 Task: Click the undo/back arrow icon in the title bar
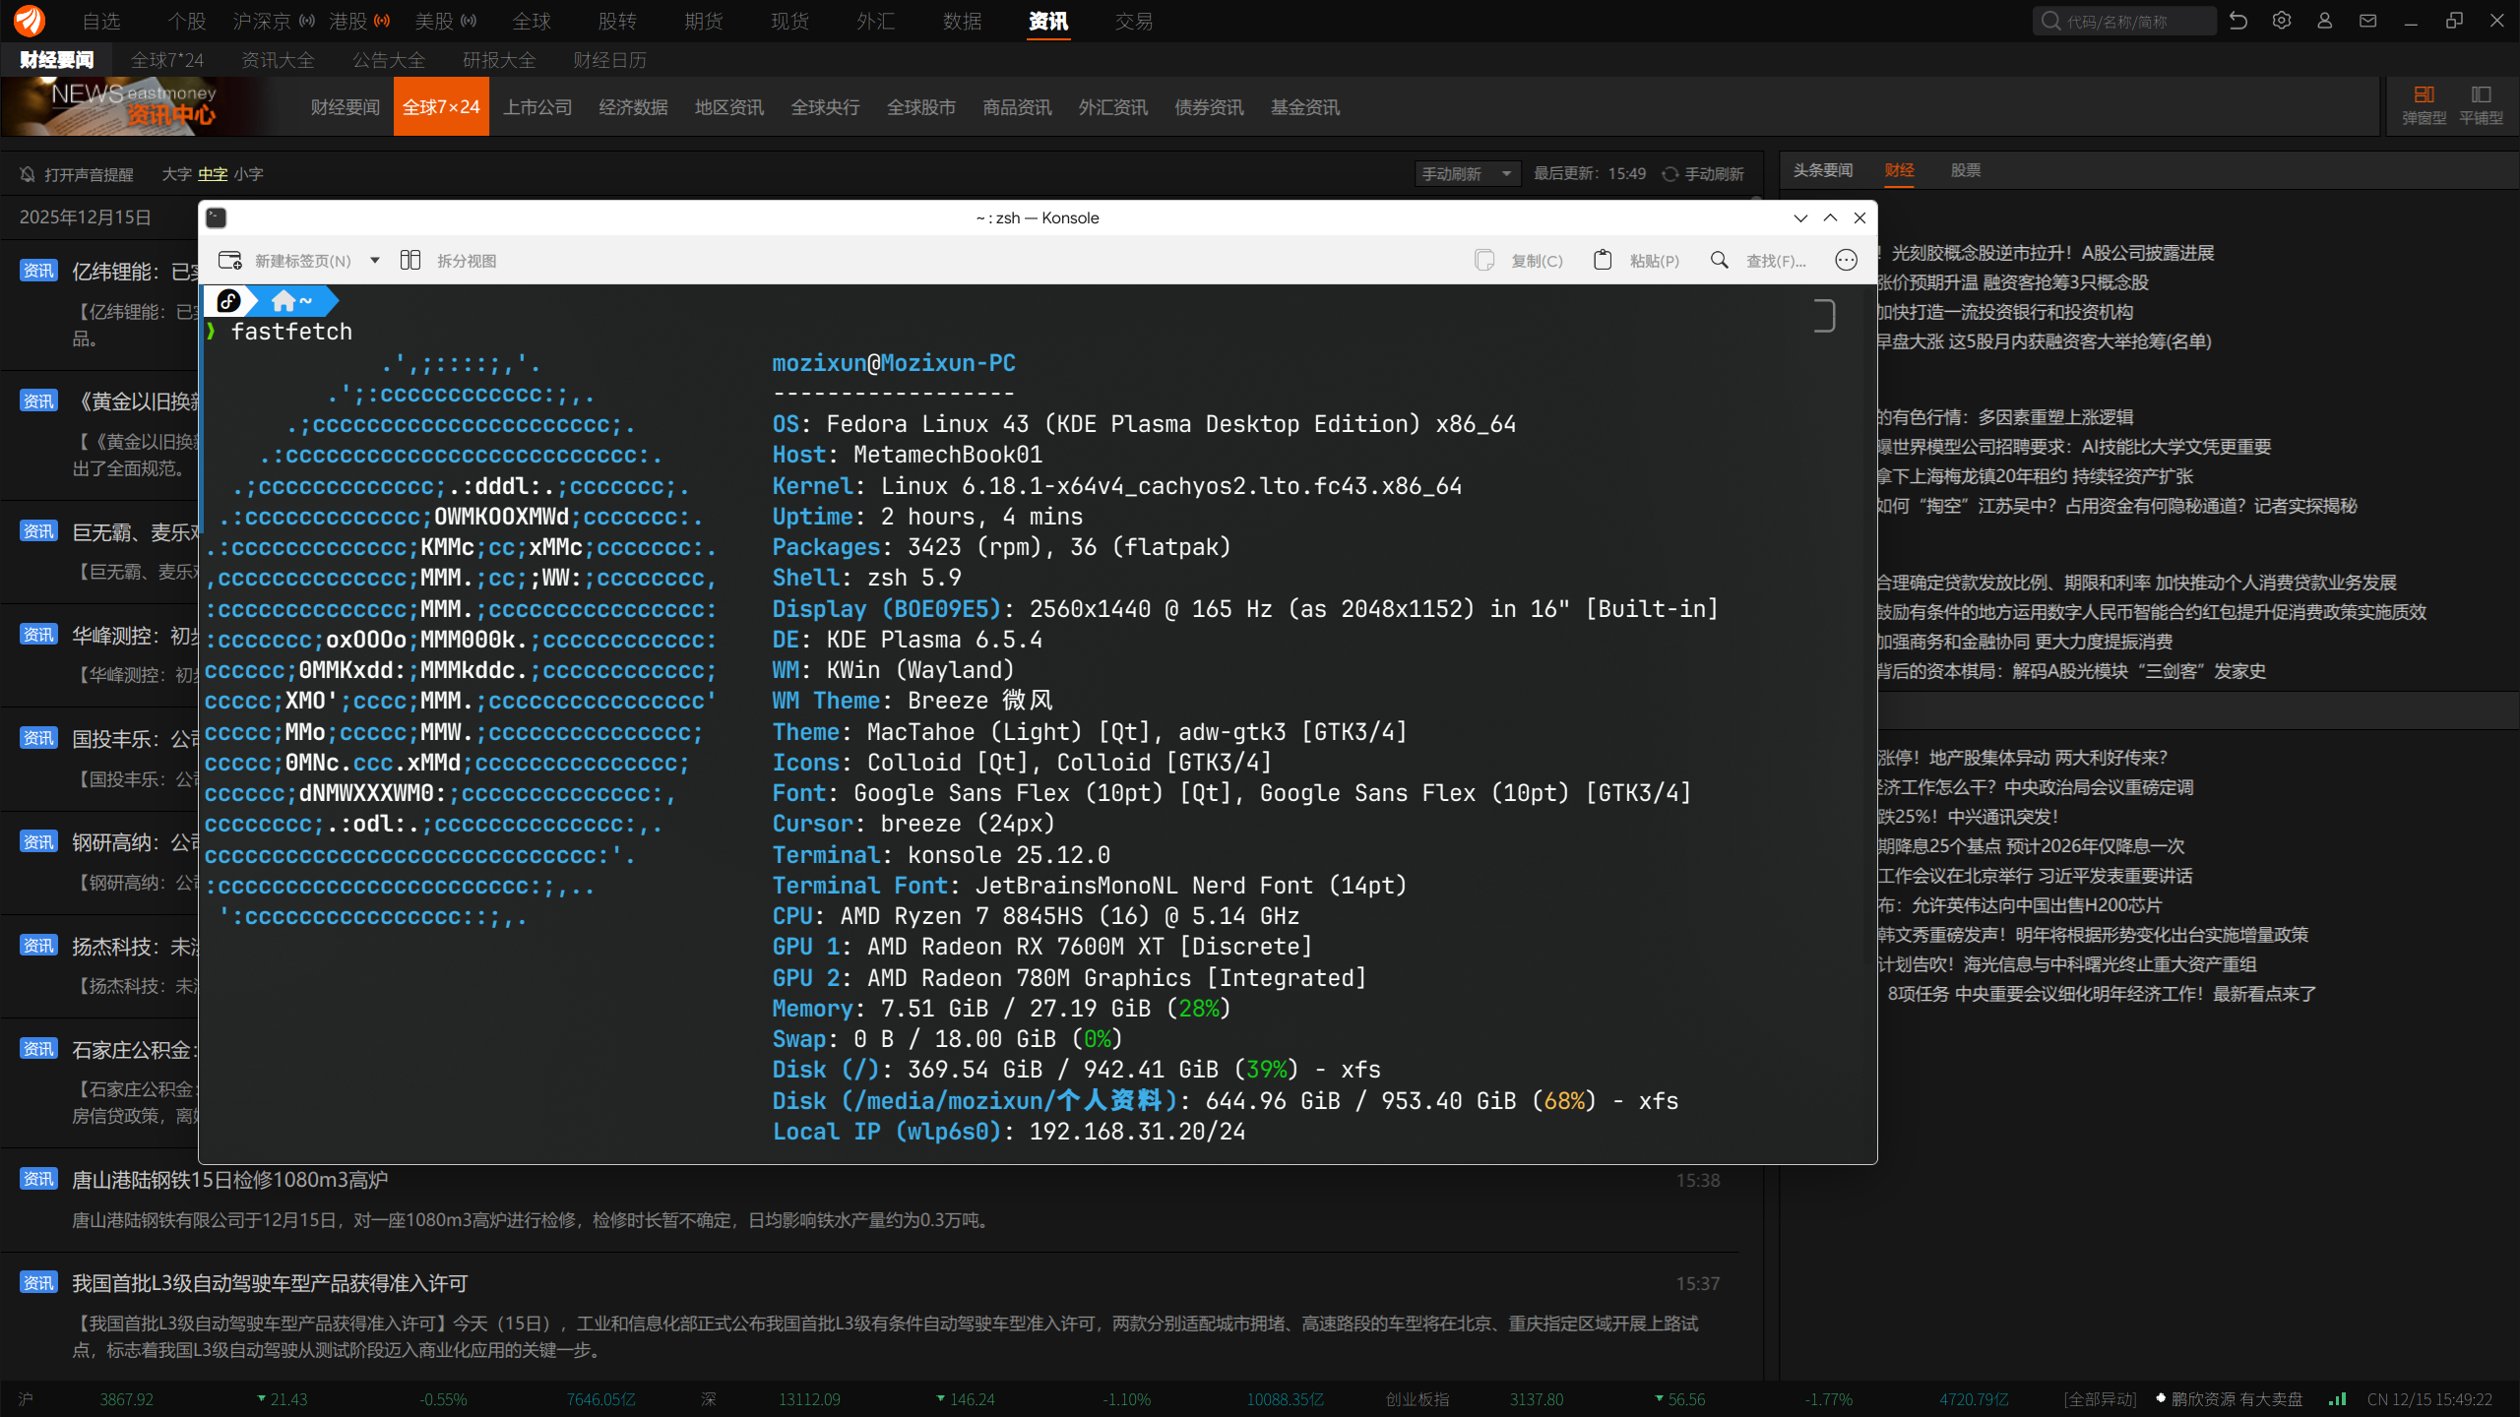tap(2238, 21)
